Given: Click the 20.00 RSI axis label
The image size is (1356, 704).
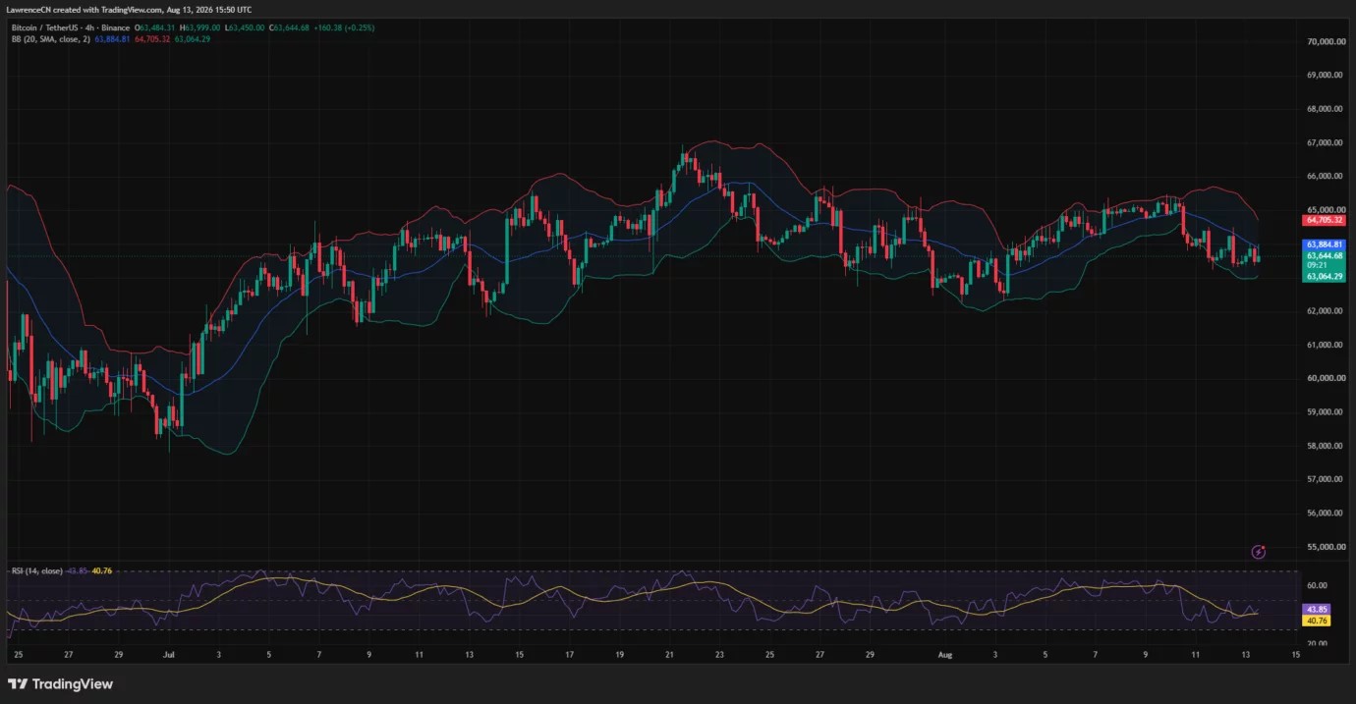Looking at the screenshot, I should 1317,643.
